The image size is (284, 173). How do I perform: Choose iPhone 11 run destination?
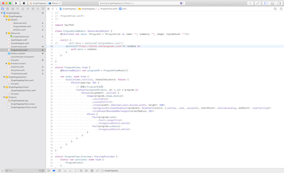click(55, 3)
